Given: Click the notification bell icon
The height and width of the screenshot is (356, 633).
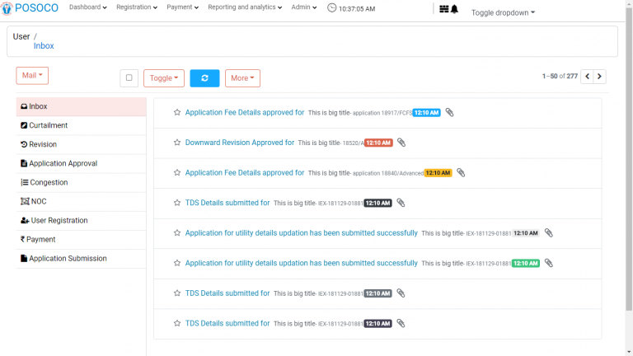Looking at the screenshot, I should pos(454,9).
